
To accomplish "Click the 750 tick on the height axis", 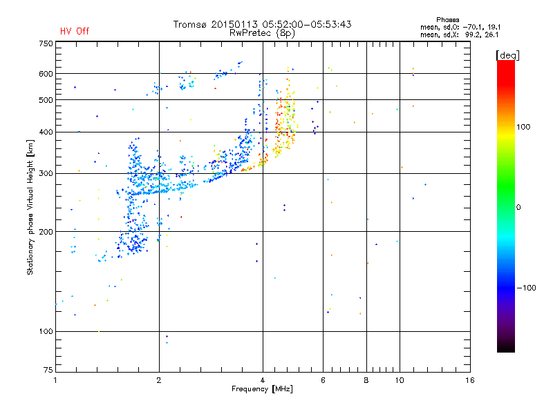I will tap(46, 43).
